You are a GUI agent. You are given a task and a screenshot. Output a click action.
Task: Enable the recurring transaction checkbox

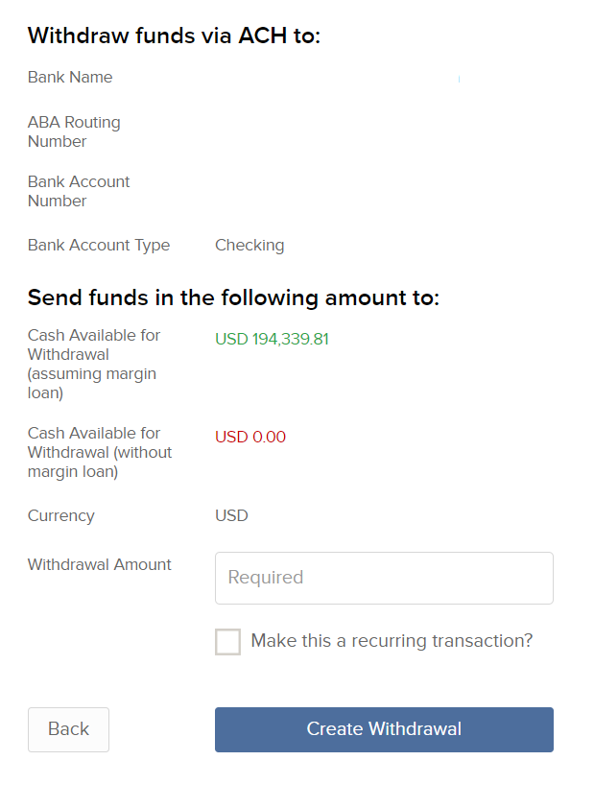click(x=227, y=642)
